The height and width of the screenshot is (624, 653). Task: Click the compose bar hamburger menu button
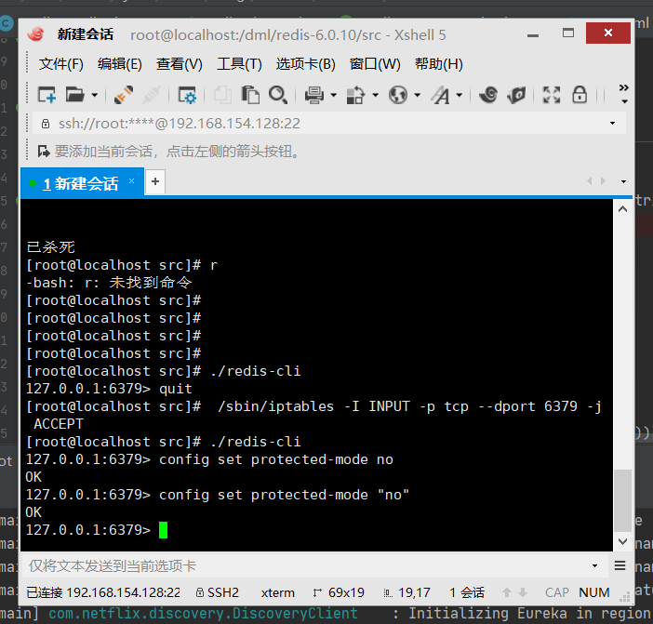click(x=620, y=565)
